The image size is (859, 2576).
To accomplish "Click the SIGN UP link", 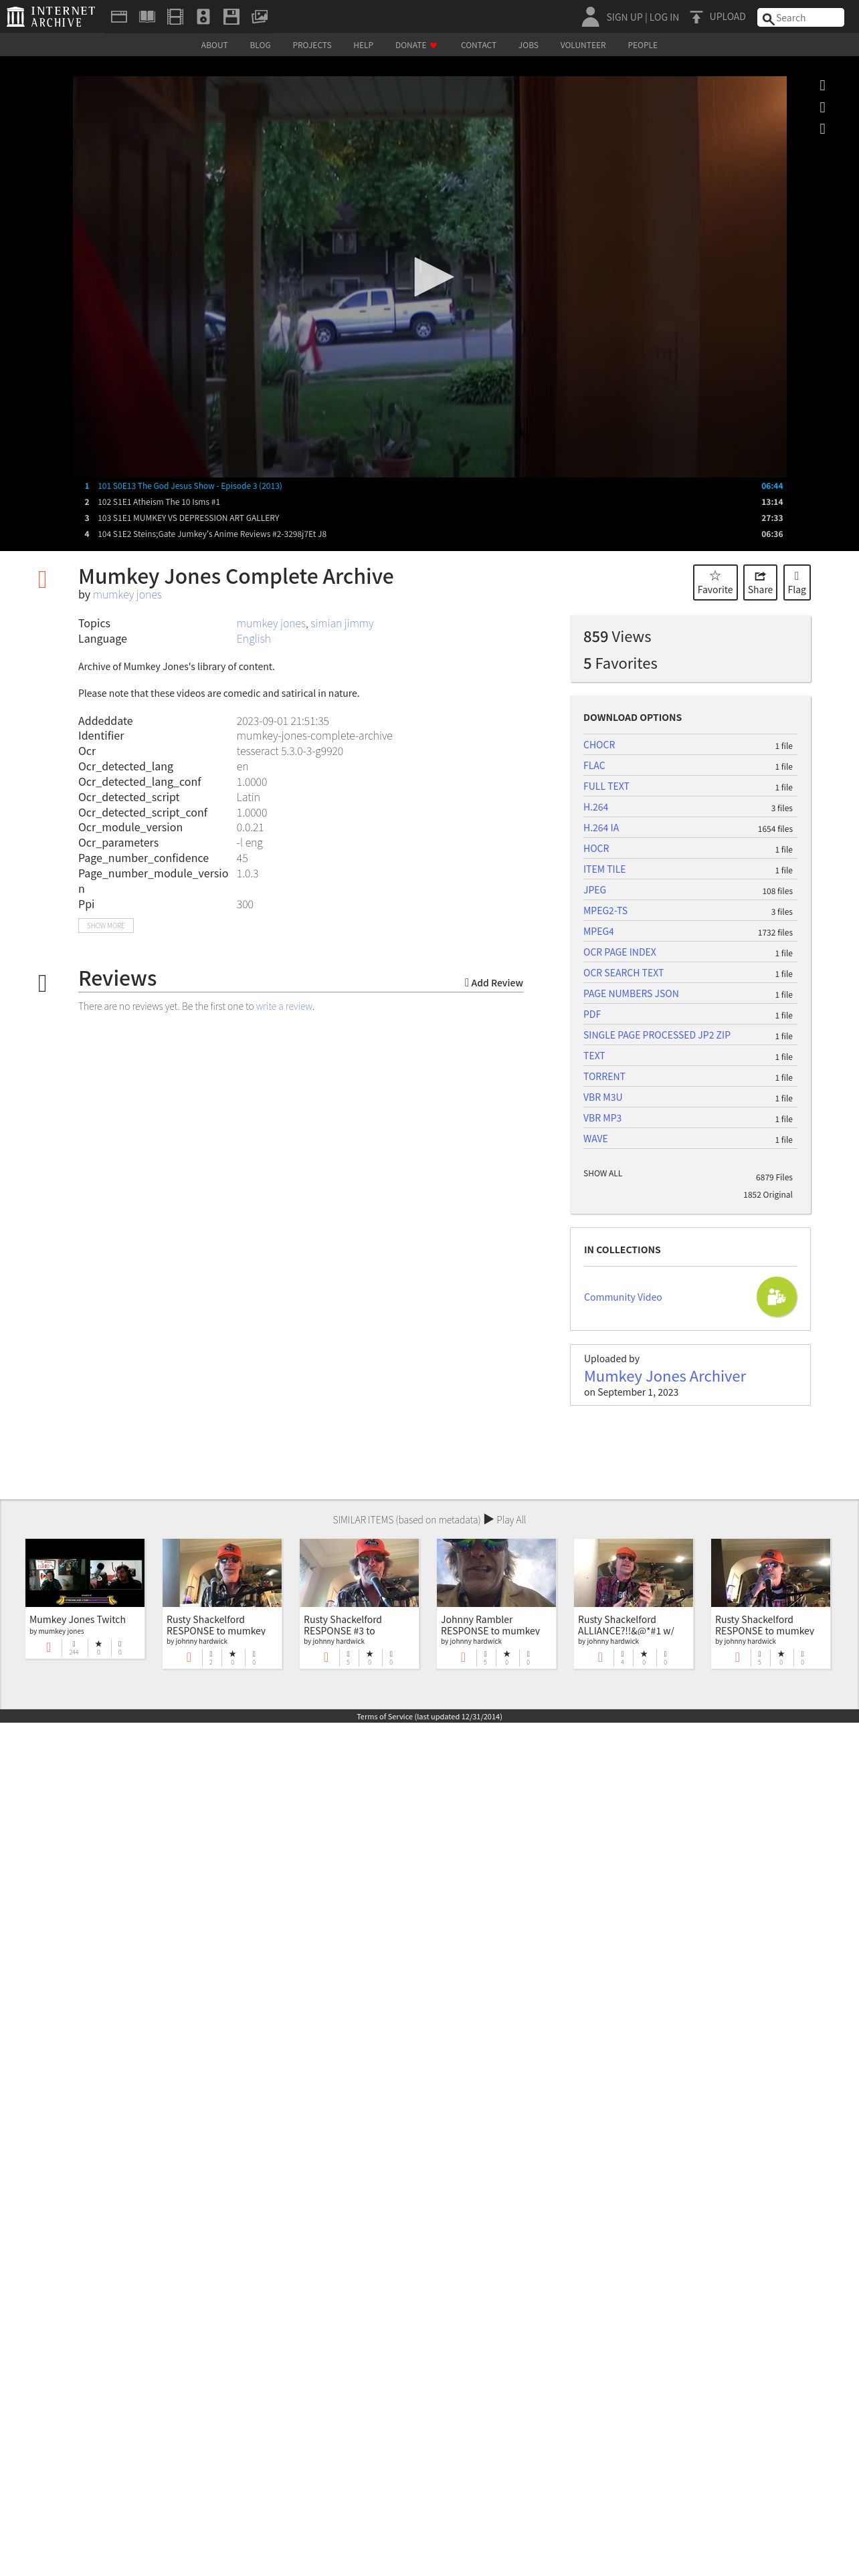I will point(624,17).
